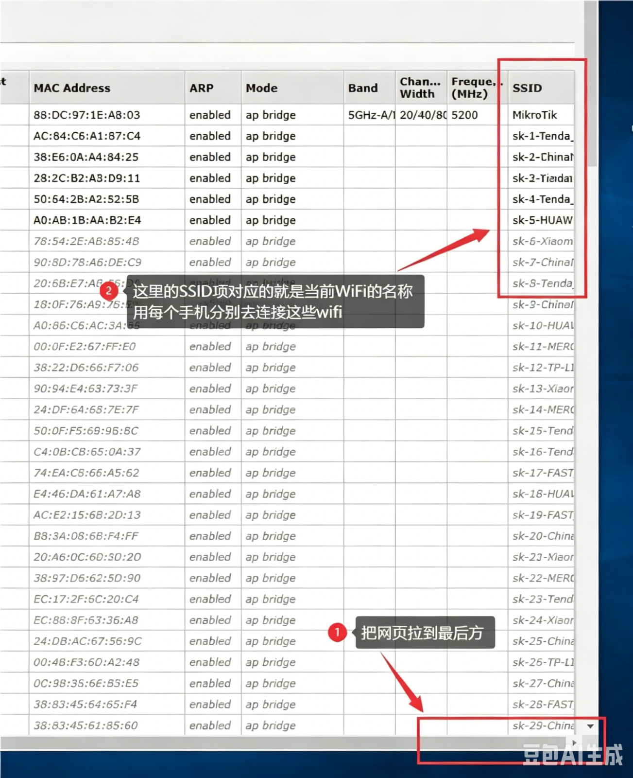Select the sk-1-Tenda SSID row
This screenshot has height=778, width=633.
pos(543,136)
